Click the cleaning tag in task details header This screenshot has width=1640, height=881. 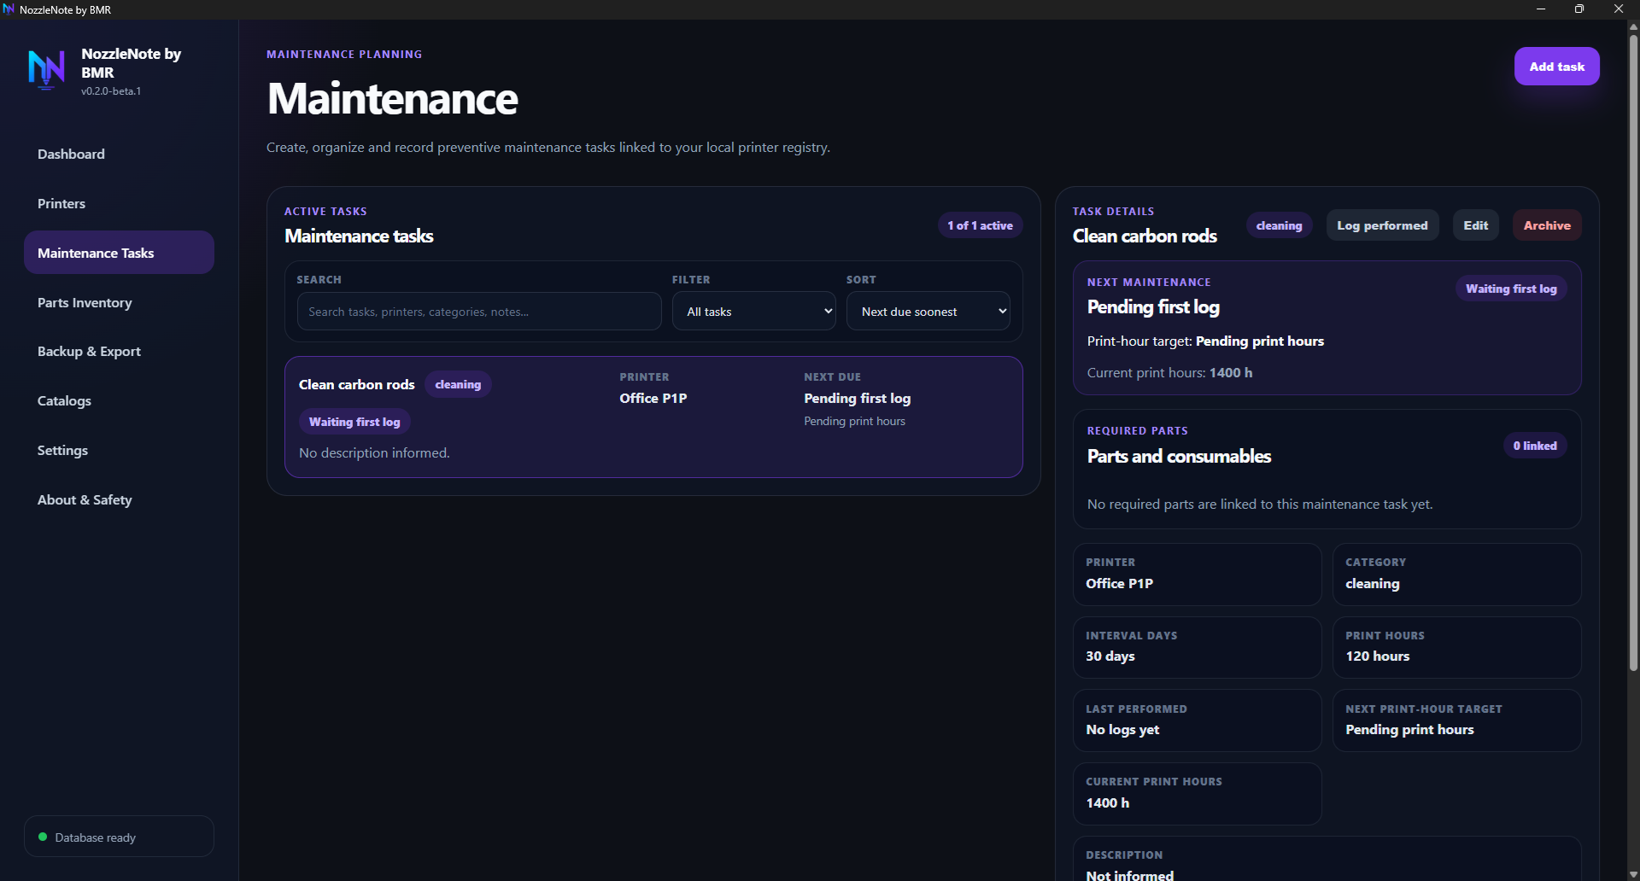[x=1279, y=225]
